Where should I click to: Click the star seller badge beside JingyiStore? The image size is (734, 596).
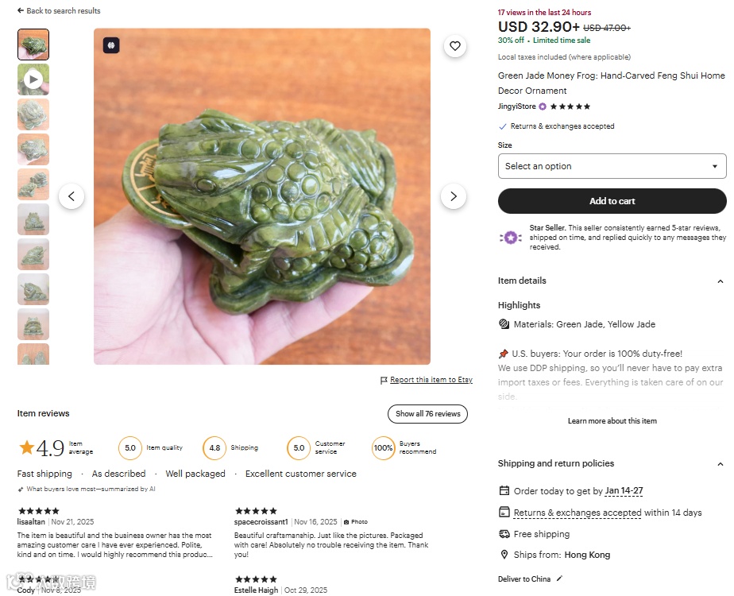pos(543,106)
